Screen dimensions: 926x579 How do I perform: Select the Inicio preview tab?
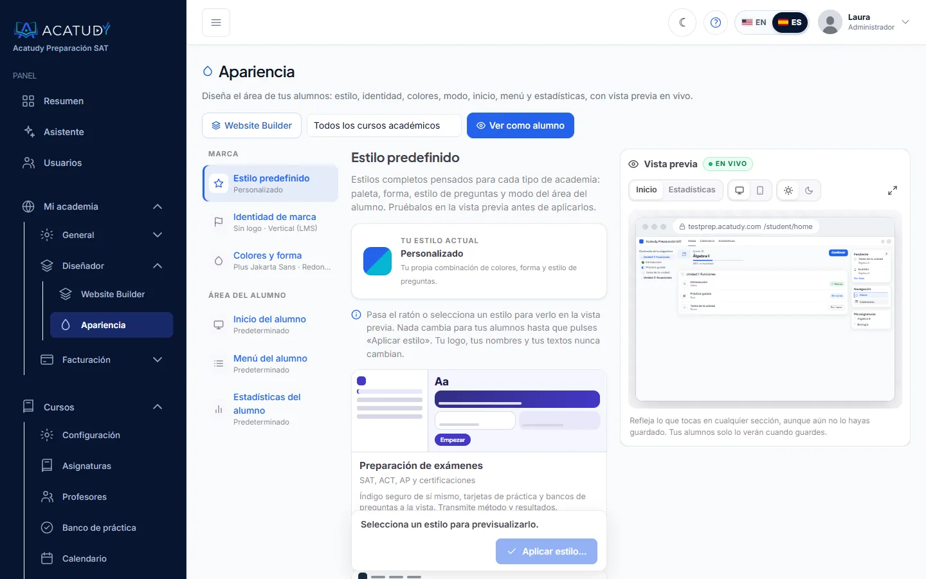(x=646, y=190)
